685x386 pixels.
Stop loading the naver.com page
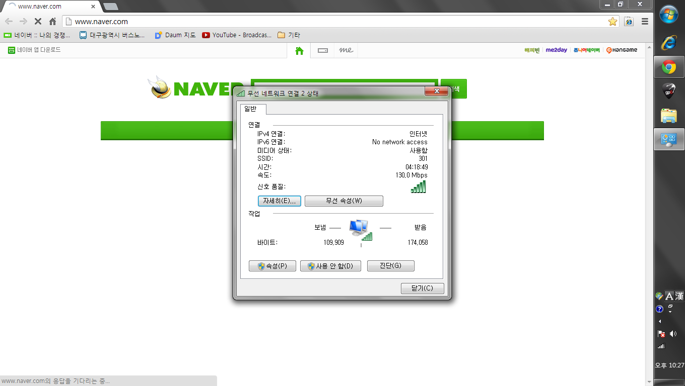click(38, 21)
